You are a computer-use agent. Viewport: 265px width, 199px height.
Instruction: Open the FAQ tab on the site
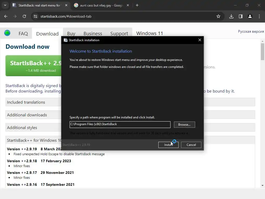coord(23,33)
